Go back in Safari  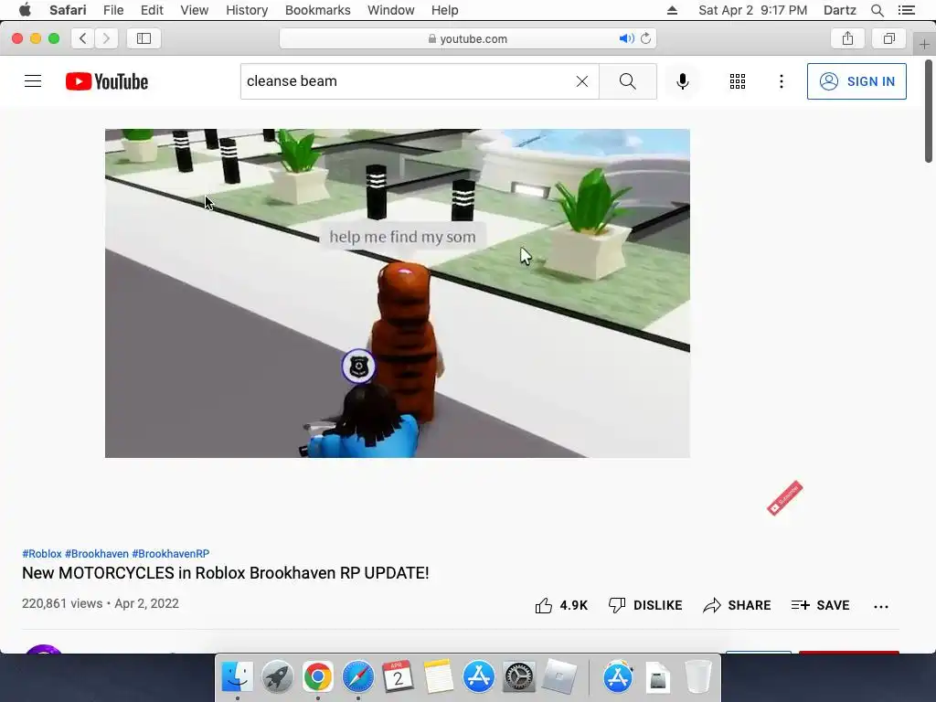pos(83,38)
